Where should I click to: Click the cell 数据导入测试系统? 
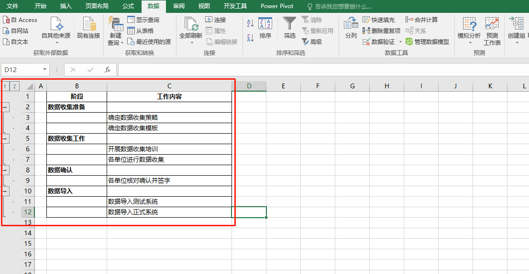[x=169, y=201]
